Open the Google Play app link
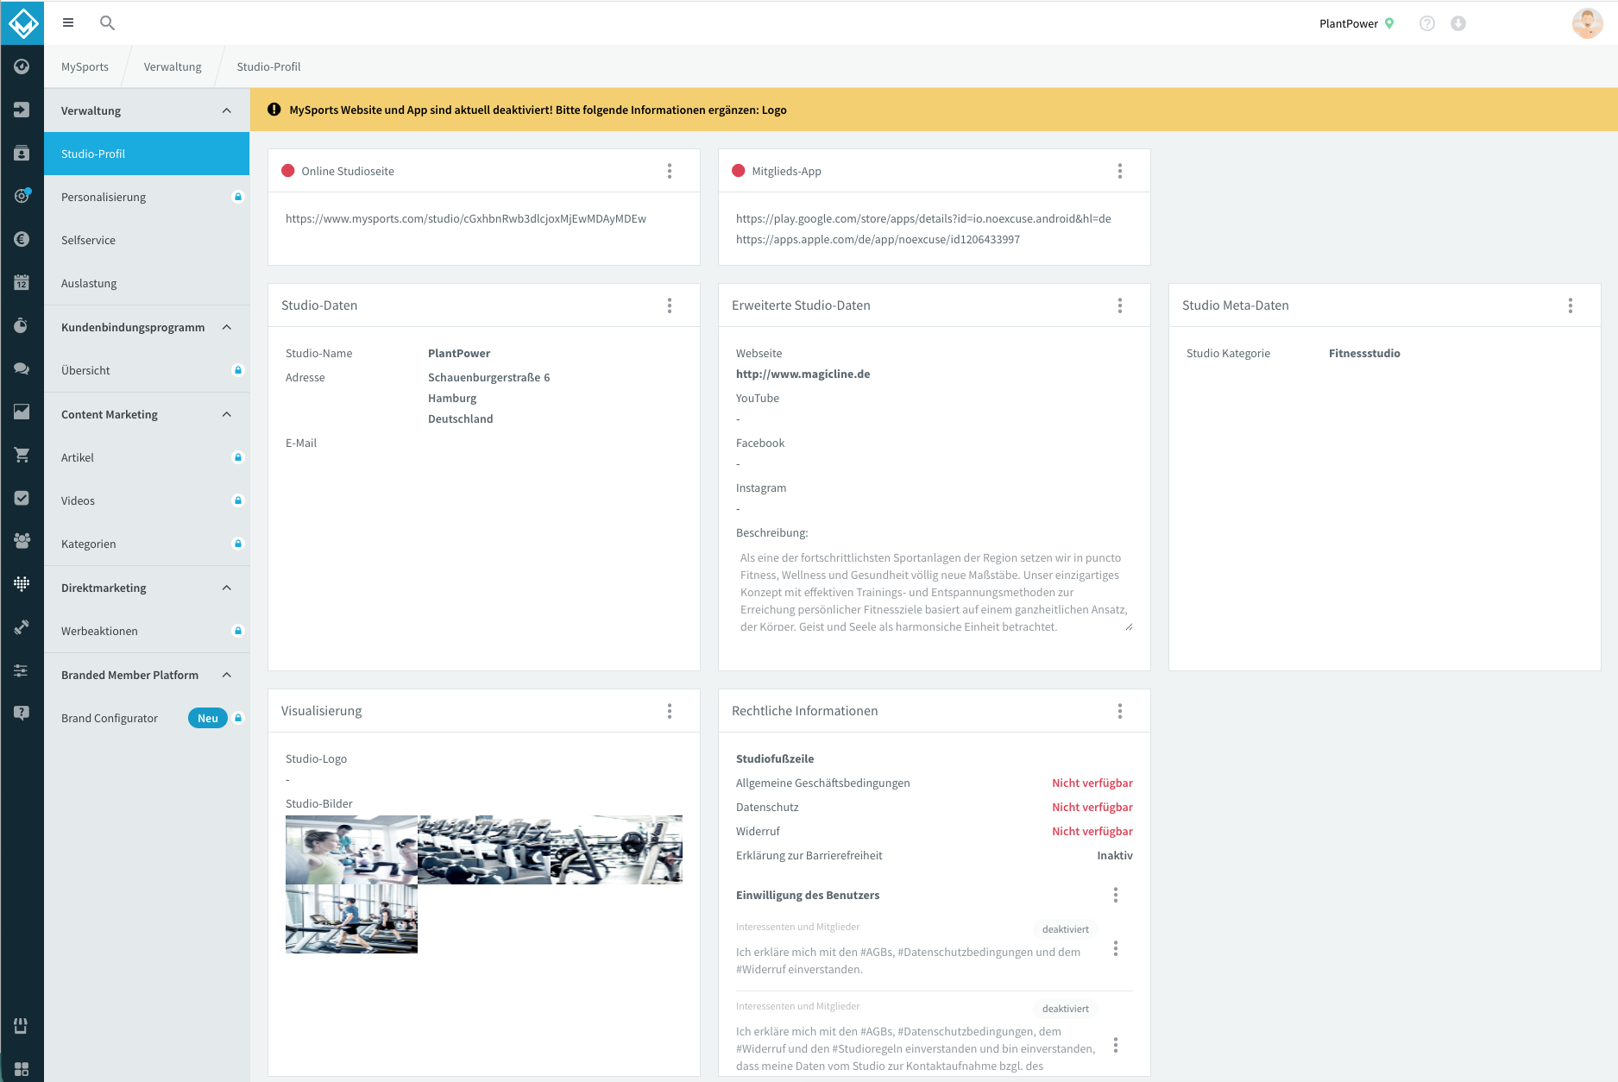Viewport: 1618px width, 1082px height. [923, 218]
